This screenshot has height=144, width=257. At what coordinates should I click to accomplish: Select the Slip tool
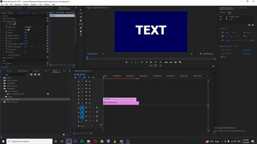click(x=81, y=24)
